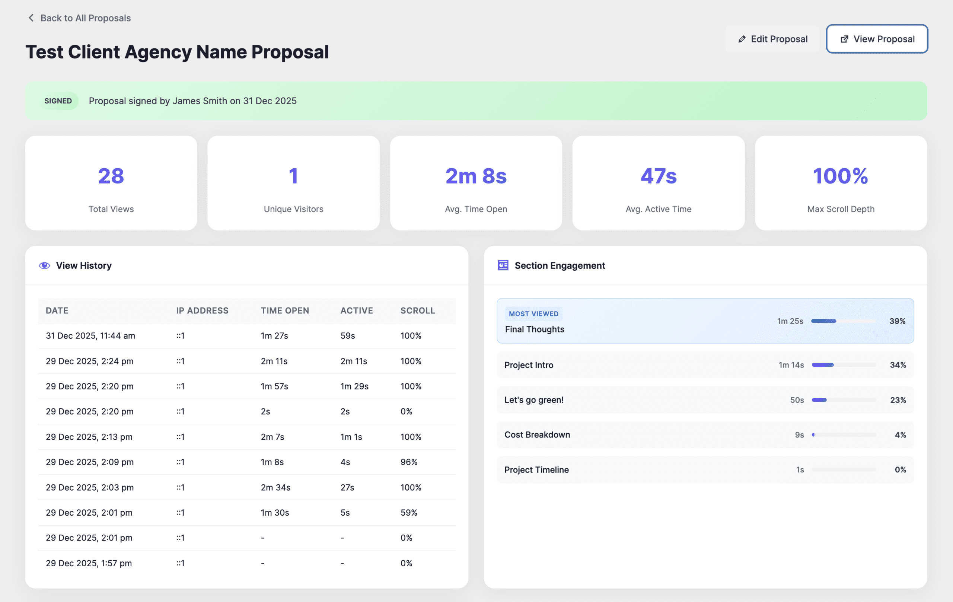The image size is (953, 602).
Task: Click the pencil icon in Edit Proposal
Action: (x=742, y=39)
